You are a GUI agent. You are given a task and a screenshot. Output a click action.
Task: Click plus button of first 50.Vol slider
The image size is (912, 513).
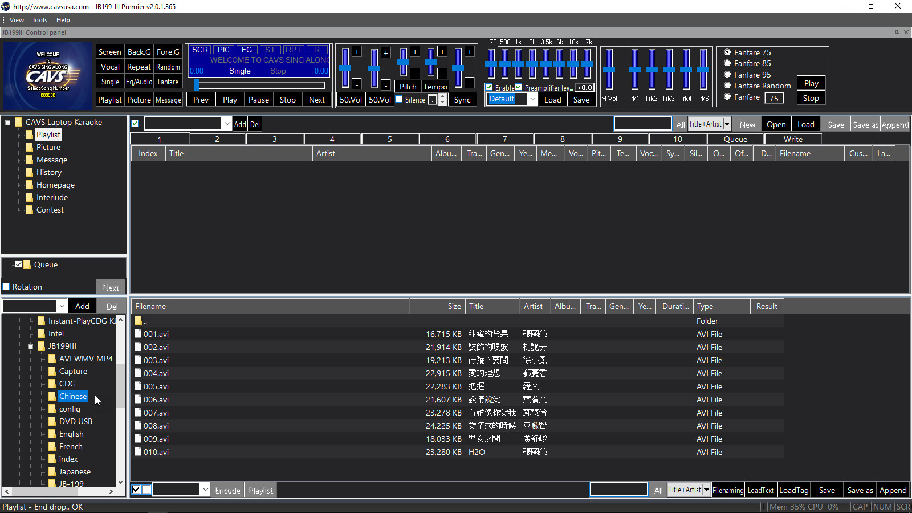(x=357, y=52)
